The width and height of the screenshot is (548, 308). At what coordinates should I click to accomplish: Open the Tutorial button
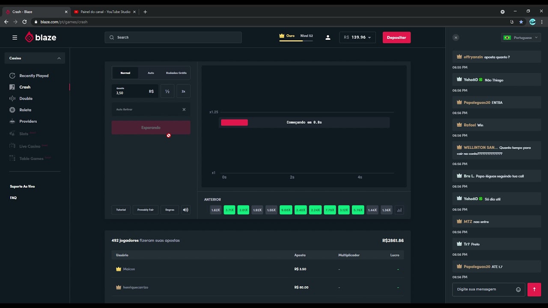(x=121, y=210)
